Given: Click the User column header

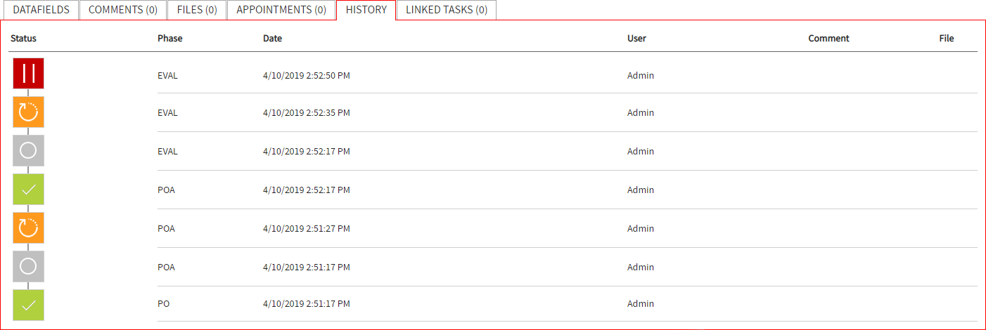Looking at the screenshot, I should click(x=636, y=39).
